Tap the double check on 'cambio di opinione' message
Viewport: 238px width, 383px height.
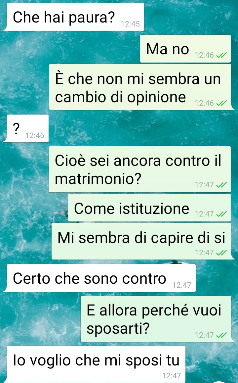coord(221,103)
